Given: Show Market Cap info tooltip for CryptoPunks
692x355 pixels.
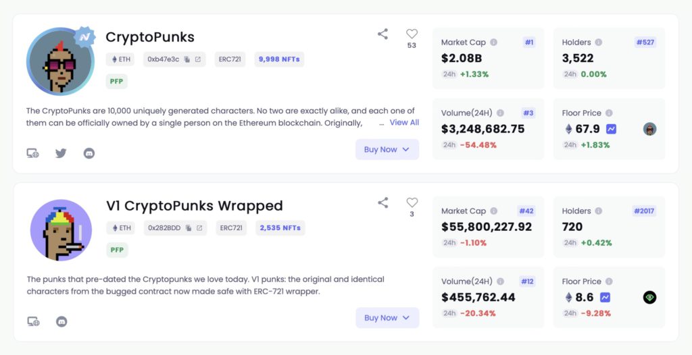Looking at the screenshot, I should tap(493, 43).
